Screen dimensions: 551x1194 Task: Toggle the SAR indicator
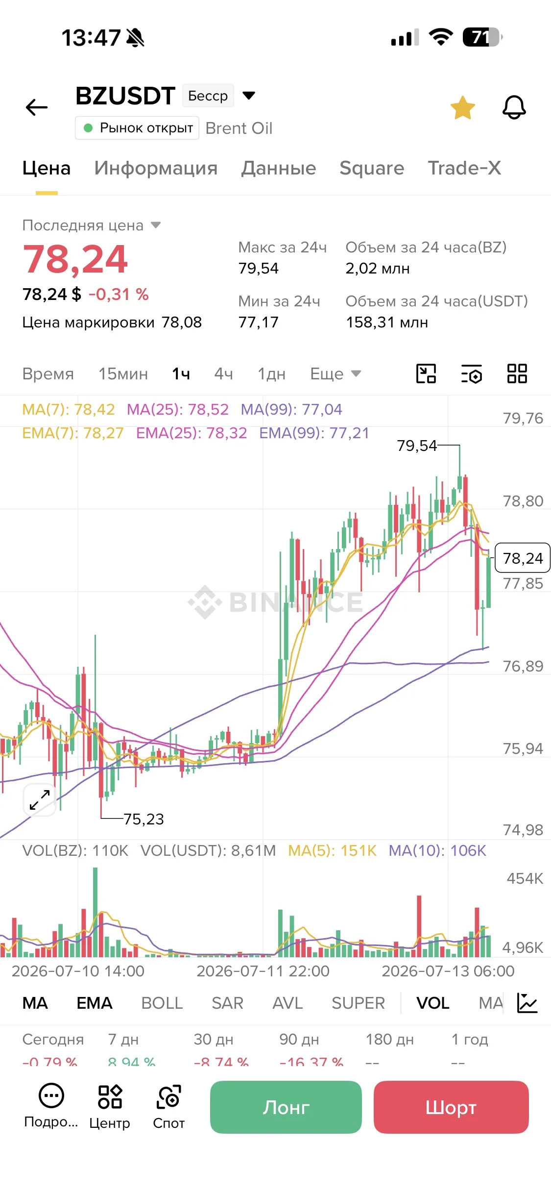[x=227, y=1003]
